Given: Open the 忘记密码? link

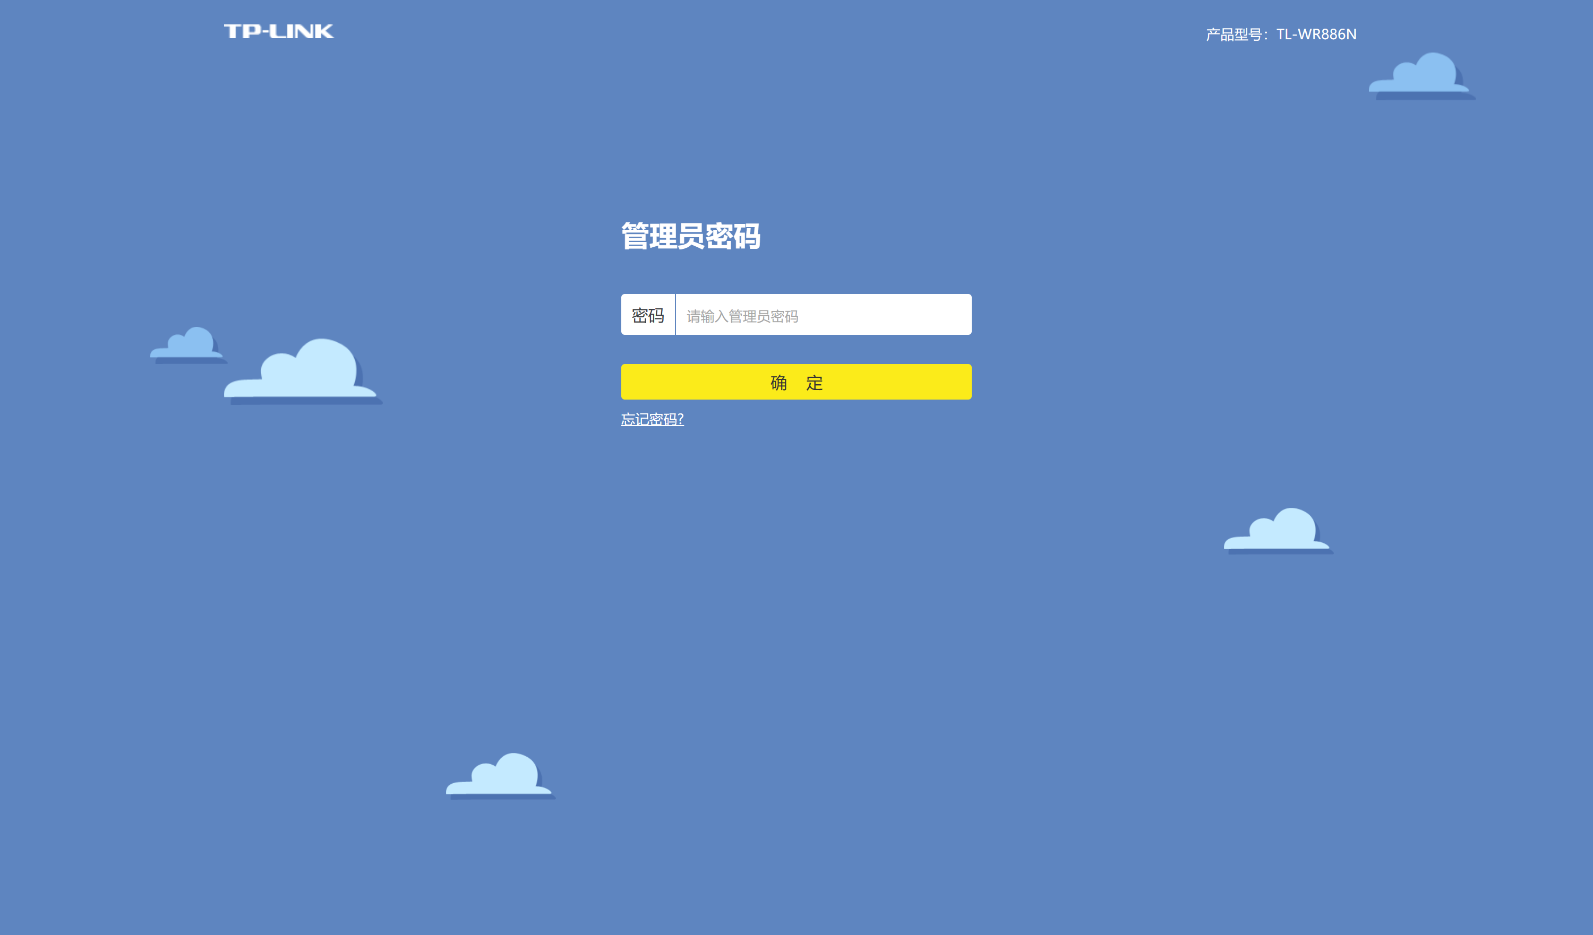Looking at the screenshot, I should pos(653,420).
